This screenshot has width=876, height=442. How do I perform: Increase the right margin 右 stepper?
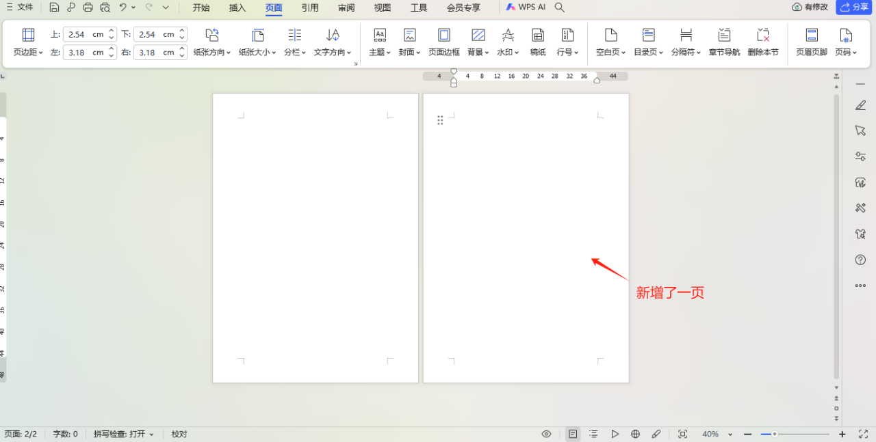[182, 49]
